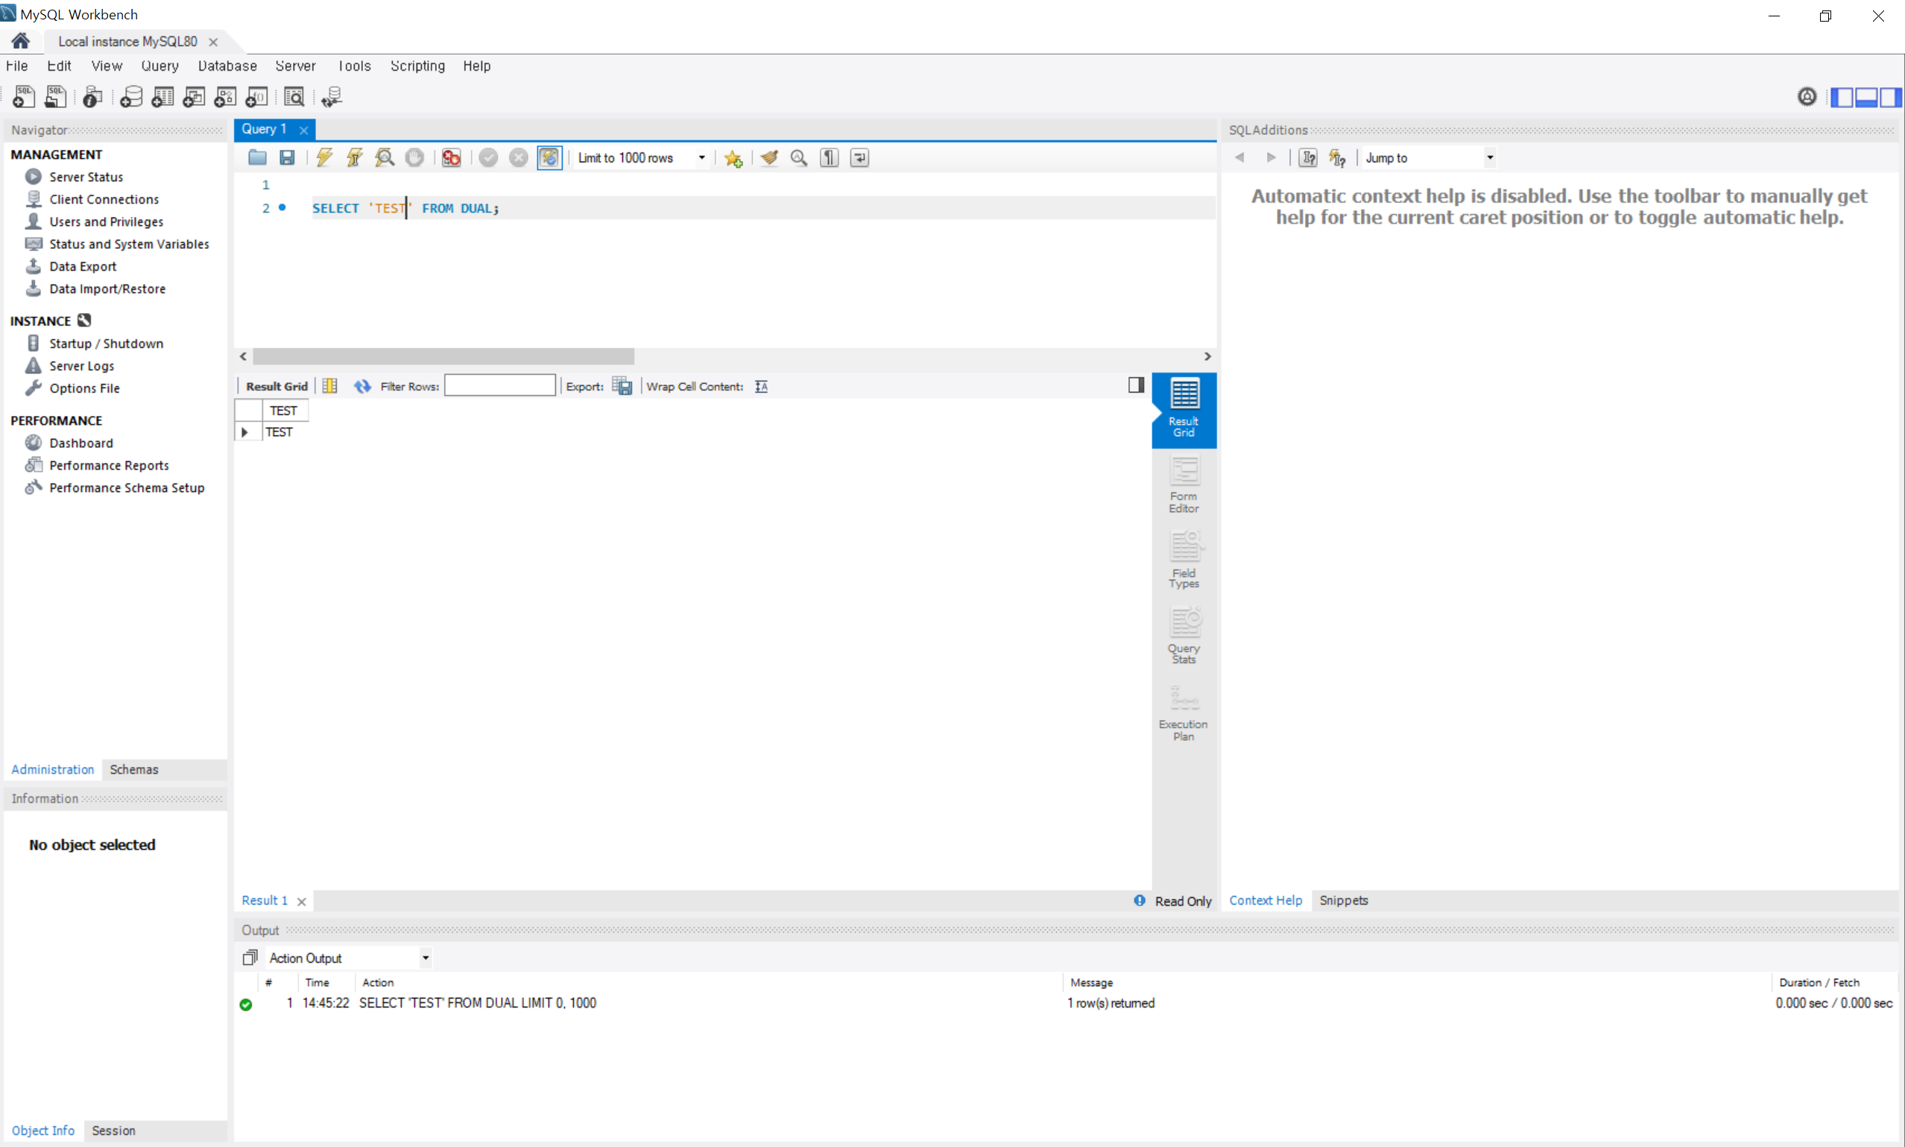
Task: Open the Server menu
Action: point(295,66)
